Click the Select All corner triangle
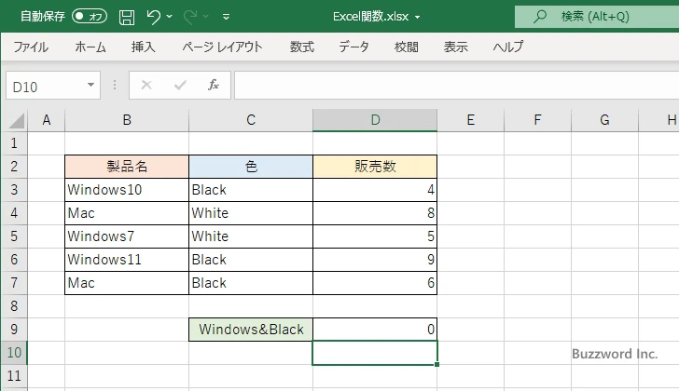679x391 pixels. [x=16, y=120]
